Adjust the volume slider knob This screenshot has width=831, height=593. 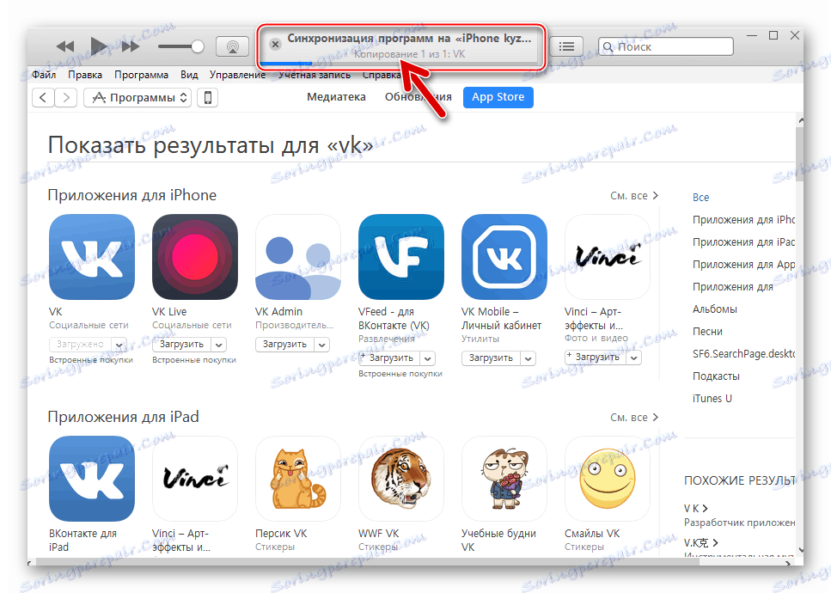(197, 46)
